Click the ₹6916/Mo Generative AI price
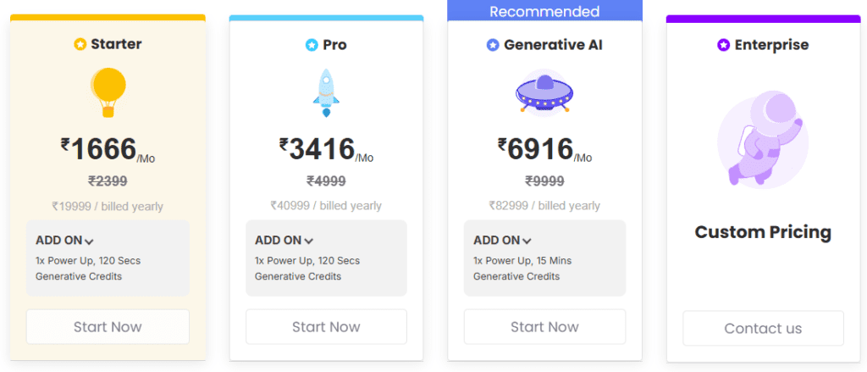867x372 pixels. [x=544, y=150]
